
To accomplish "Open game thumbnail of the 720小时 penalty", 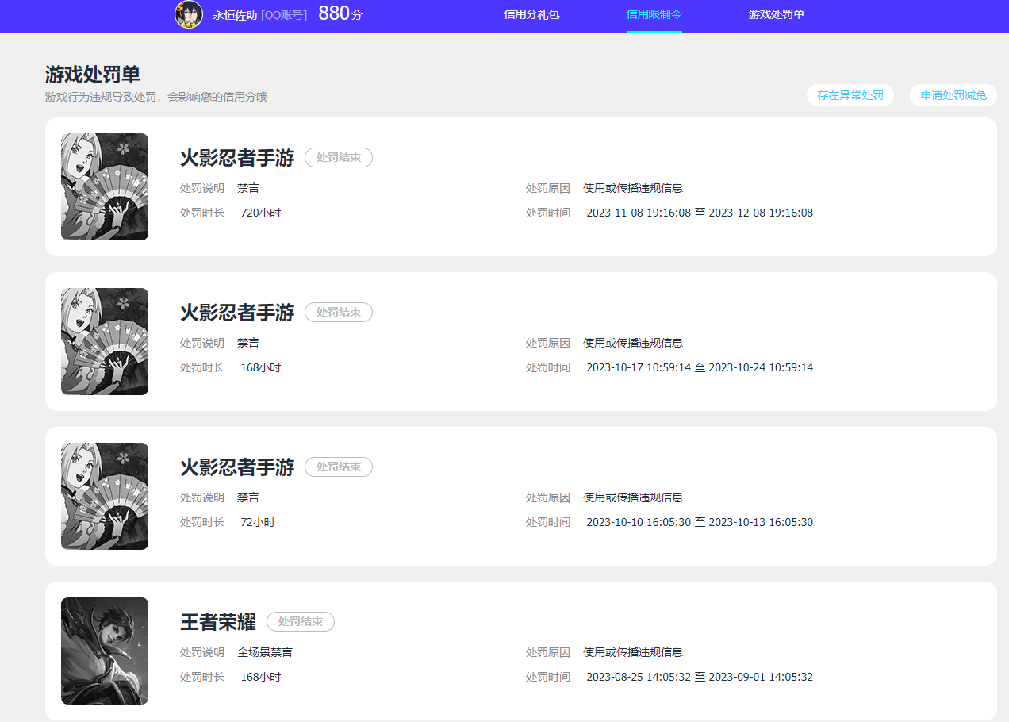I will pos(105,186).
